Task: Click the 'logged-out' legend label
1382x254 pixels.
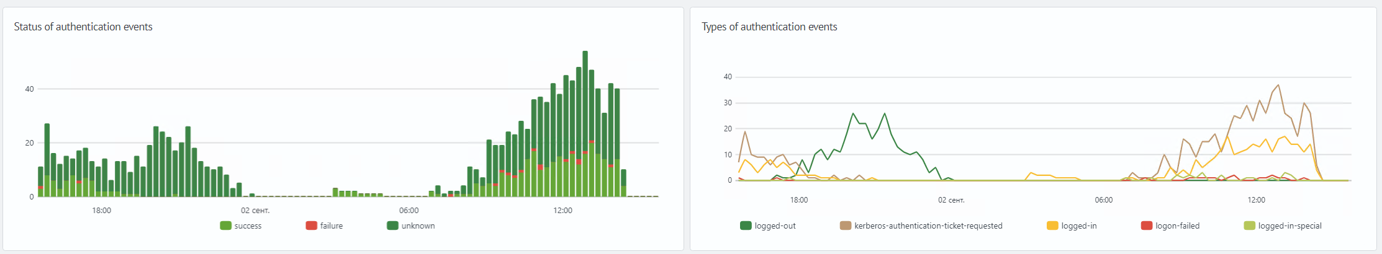Action: [x=775, y=226]
